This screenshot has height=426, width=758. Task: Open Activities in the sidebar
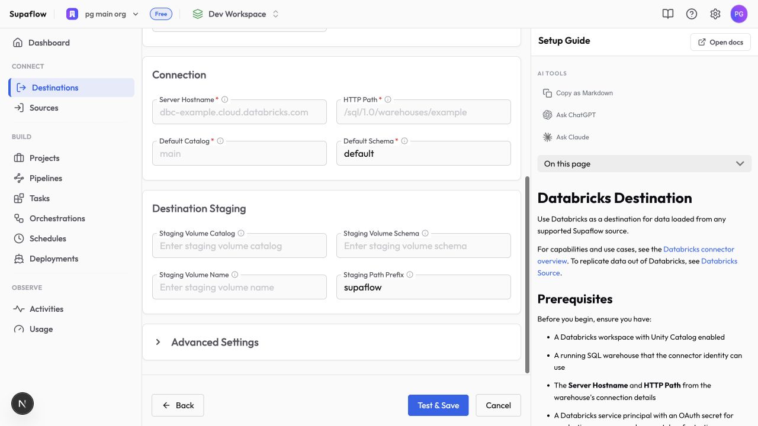point(71,309)
